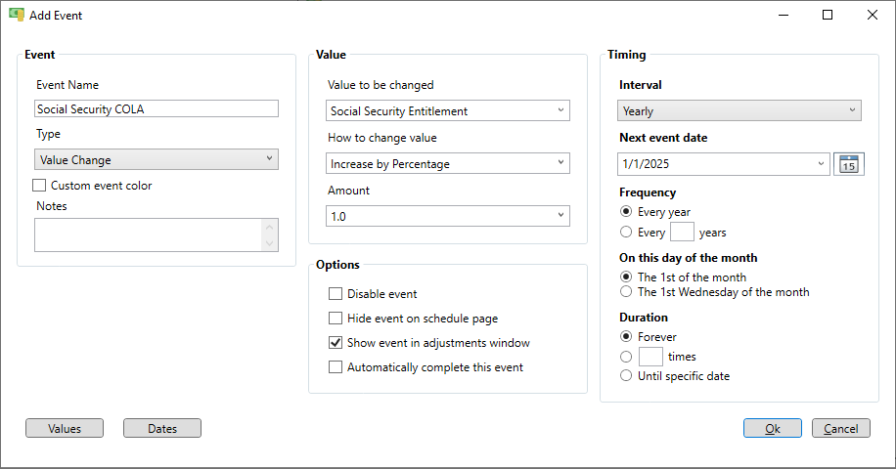Expand How to change value dropdown
The width and height of the screenshot is (896, 469).
pyautogui.click(x=448, y=164)
